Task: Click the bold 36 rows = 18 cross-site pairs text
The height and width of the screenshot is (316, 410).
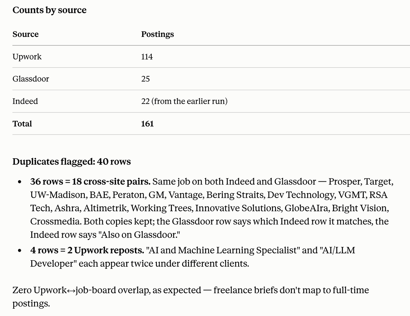Action: [90, 182]
